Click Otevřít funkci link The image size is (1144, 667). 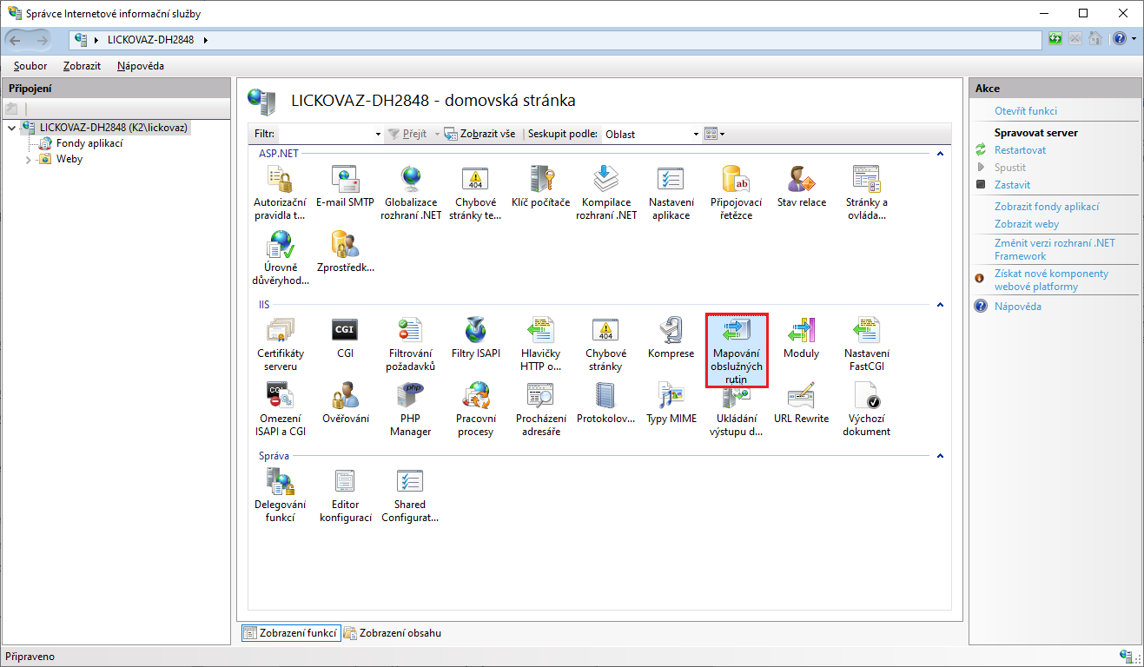tap(1026, 111)
